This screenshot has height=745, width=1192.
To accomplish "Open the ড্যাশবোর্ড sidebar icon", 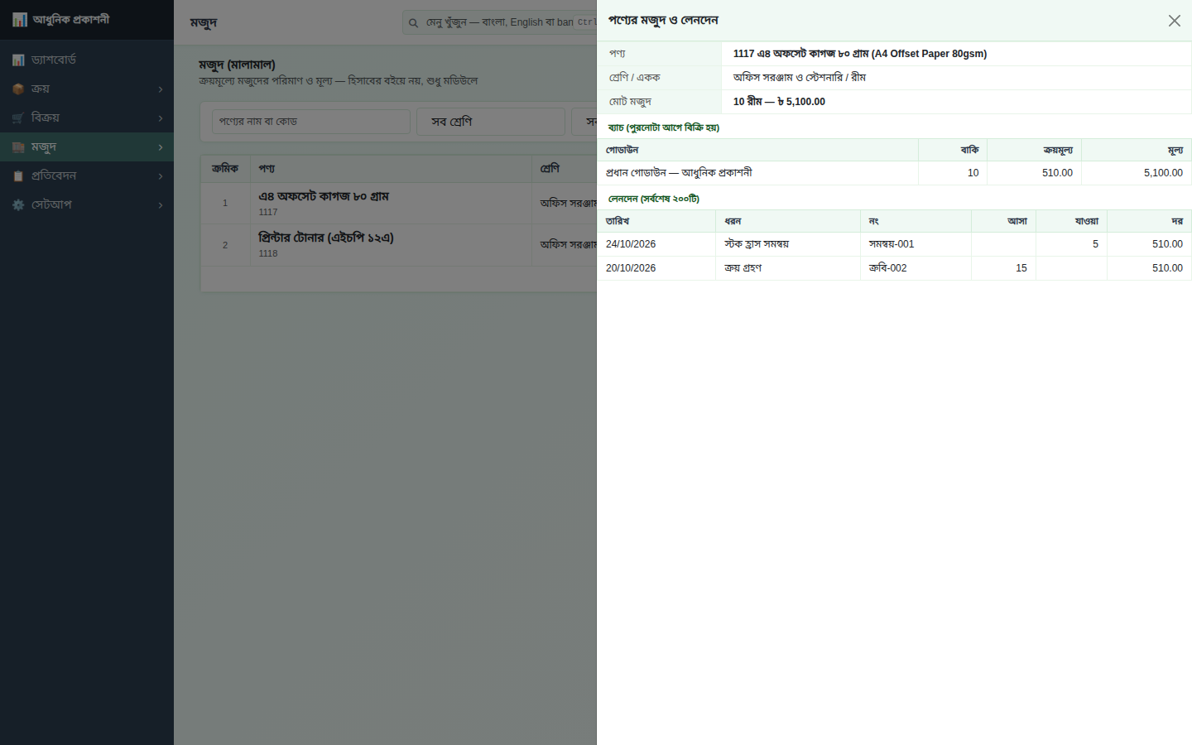I will [18, 60].
